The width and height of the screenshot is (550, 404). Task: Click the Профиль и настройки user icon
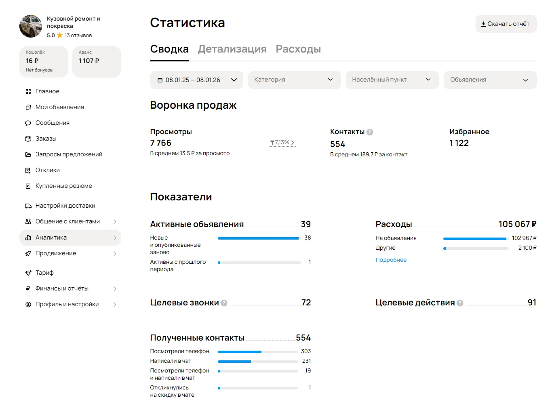pyautogui.click(x=28, y=305)
